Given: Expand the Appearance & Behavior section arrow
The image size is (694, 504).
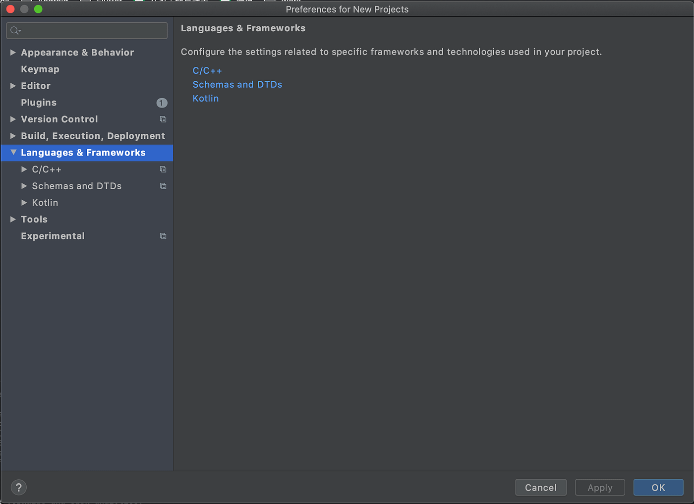Looking at the screenshot, I should (13, 53).
